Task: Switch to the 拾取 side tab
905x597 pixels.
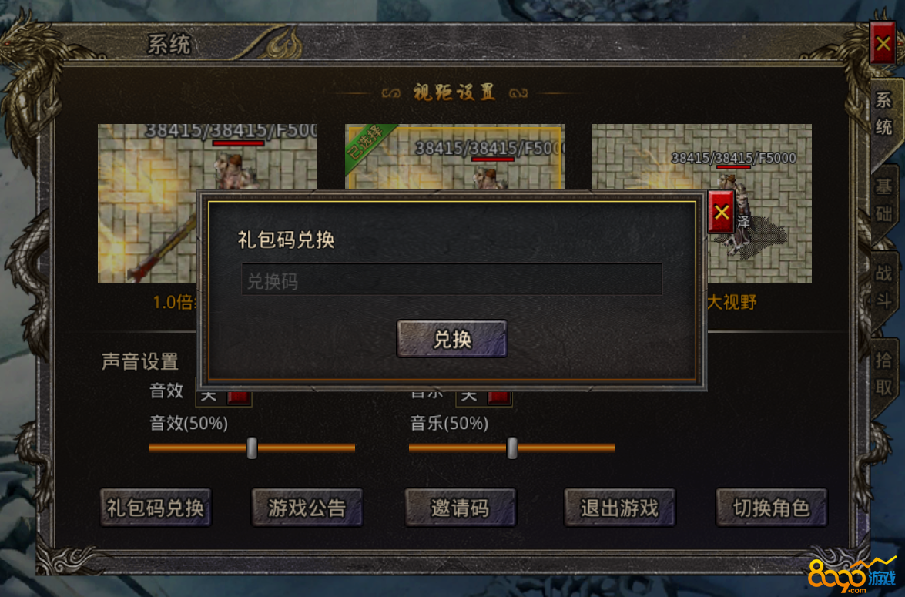Action: click(883, 374)
